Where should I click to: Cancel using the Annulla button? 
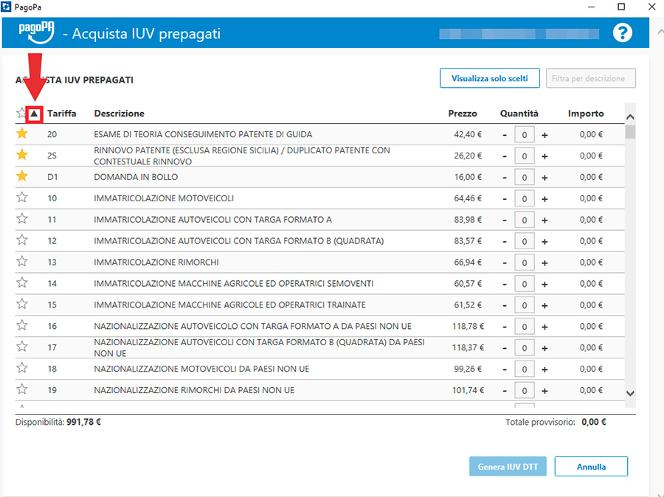(591, 467)
